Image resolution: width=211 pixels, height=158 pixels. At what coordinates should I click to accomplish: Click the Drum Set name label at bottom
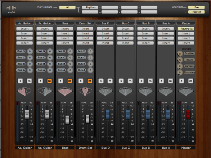coord(85,148)
